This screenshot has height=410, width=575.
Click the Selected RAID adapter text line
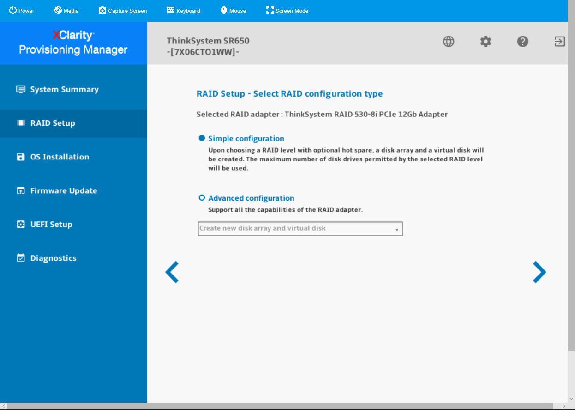322,114
